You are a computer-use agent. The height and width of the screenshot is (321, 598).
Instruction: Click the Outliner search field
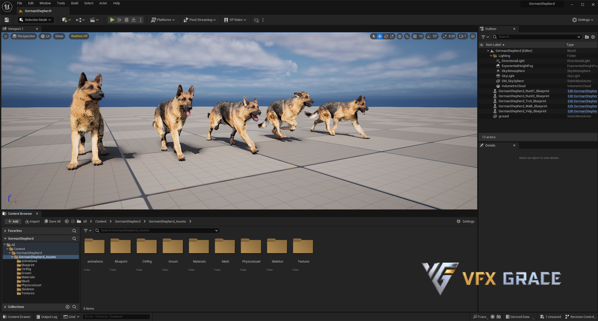coord(537,37)
